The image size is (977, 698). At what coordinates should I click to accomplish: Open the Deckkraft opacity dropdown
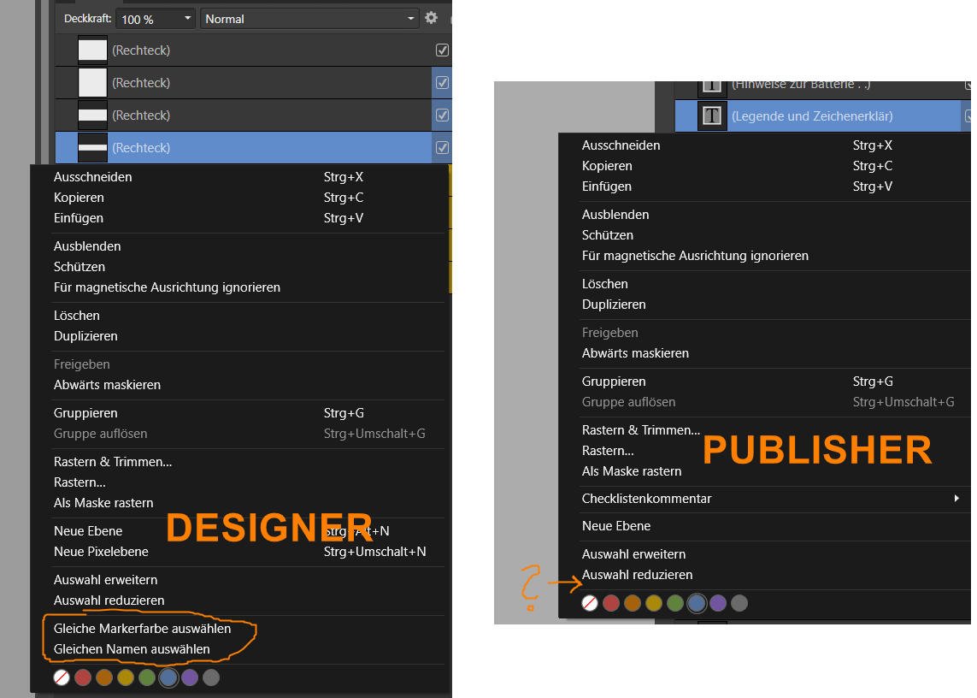187,19
